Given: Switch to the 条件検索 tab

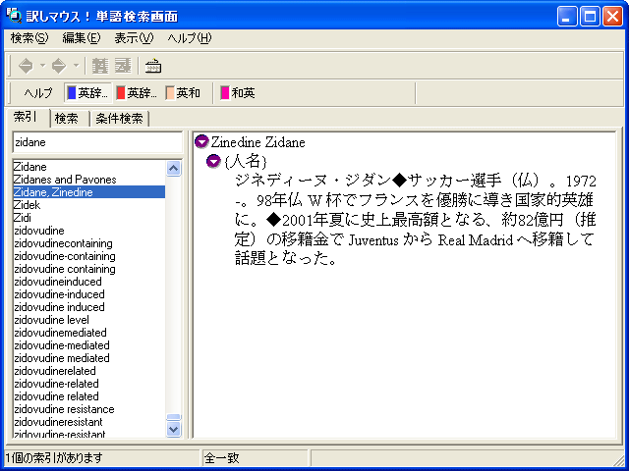Looking at the screenshot, I should [x=119, y=119].
